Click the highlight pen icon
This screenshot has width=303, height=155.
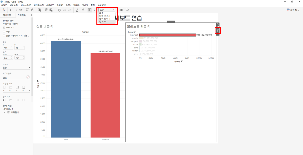77,10
